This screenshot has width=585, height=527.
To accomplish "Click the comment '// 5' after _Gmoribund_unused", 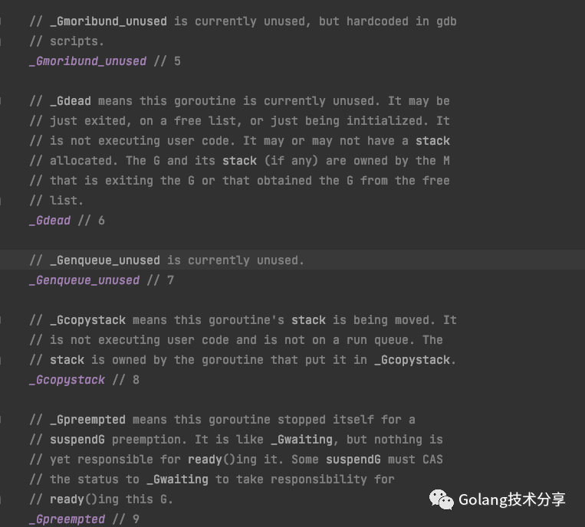I will coord(167,61).
